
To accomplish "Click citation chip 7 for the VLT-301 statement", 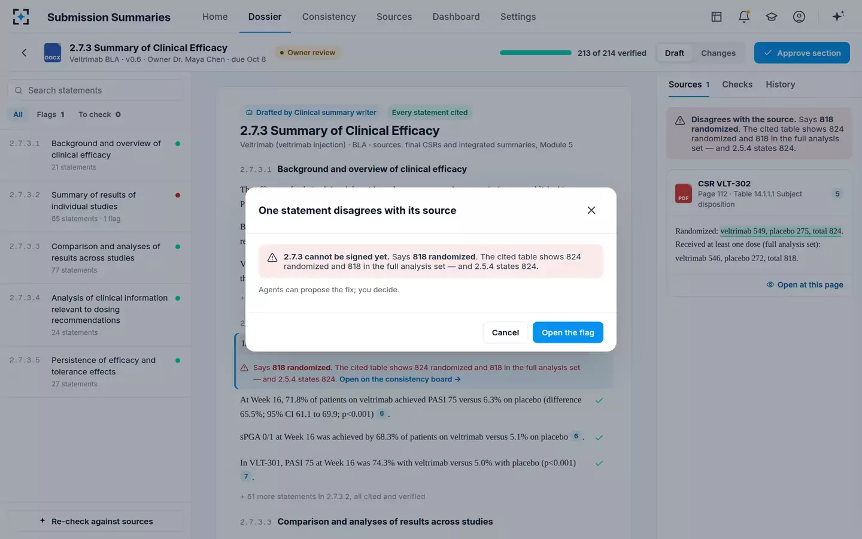I will [x=245, y=476].
